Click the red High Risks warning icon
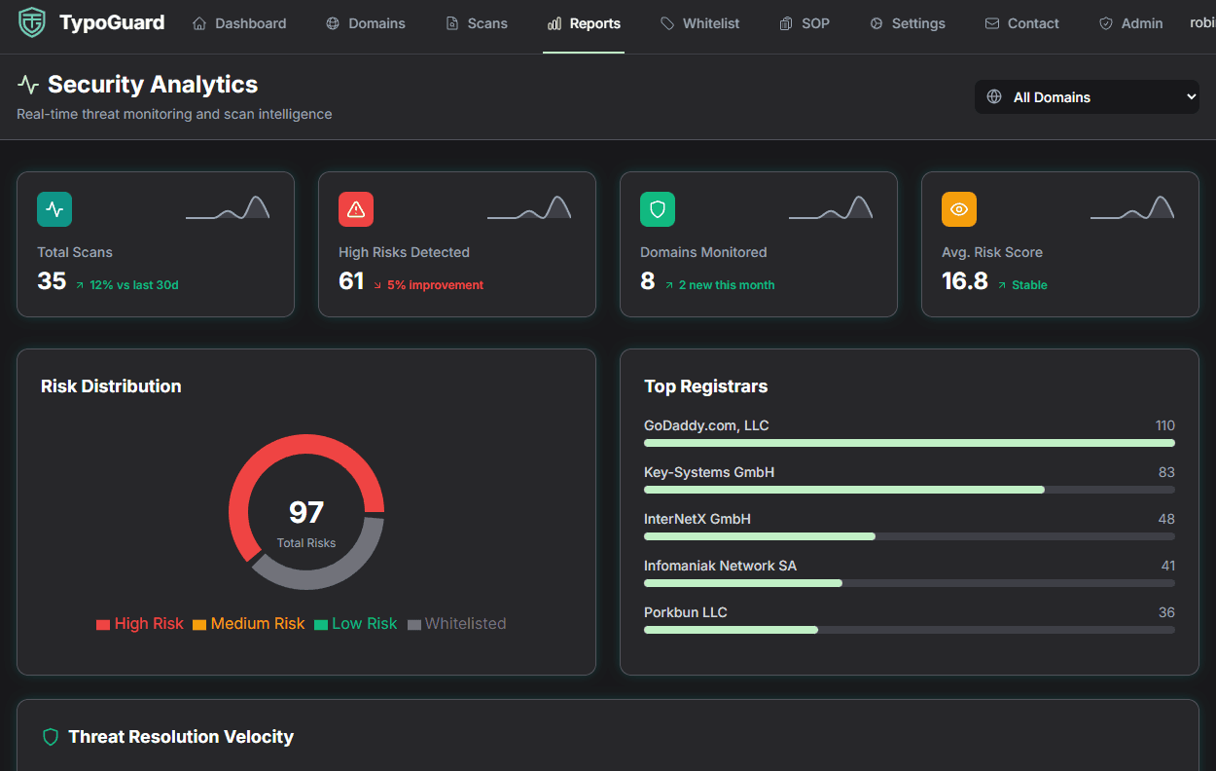Image resolution: width=1216 pixels, height=771 pixels. 356,209
